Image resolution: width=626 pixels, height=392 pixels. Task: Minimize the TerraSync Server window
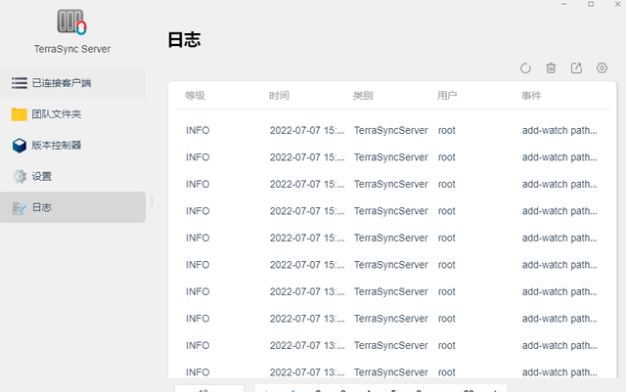tap(564, 4)
